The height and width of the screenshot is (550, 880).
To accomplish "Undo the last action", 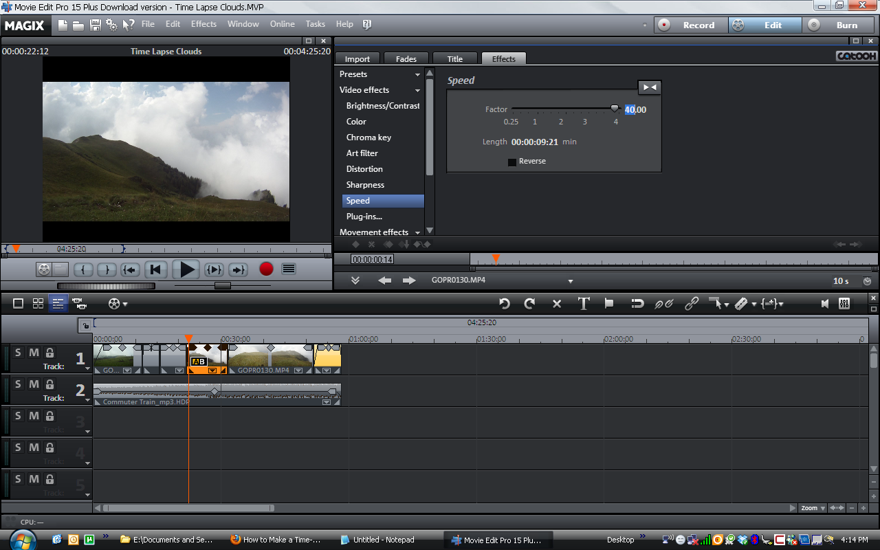I will pyautogui.click(x=505, y=303).
